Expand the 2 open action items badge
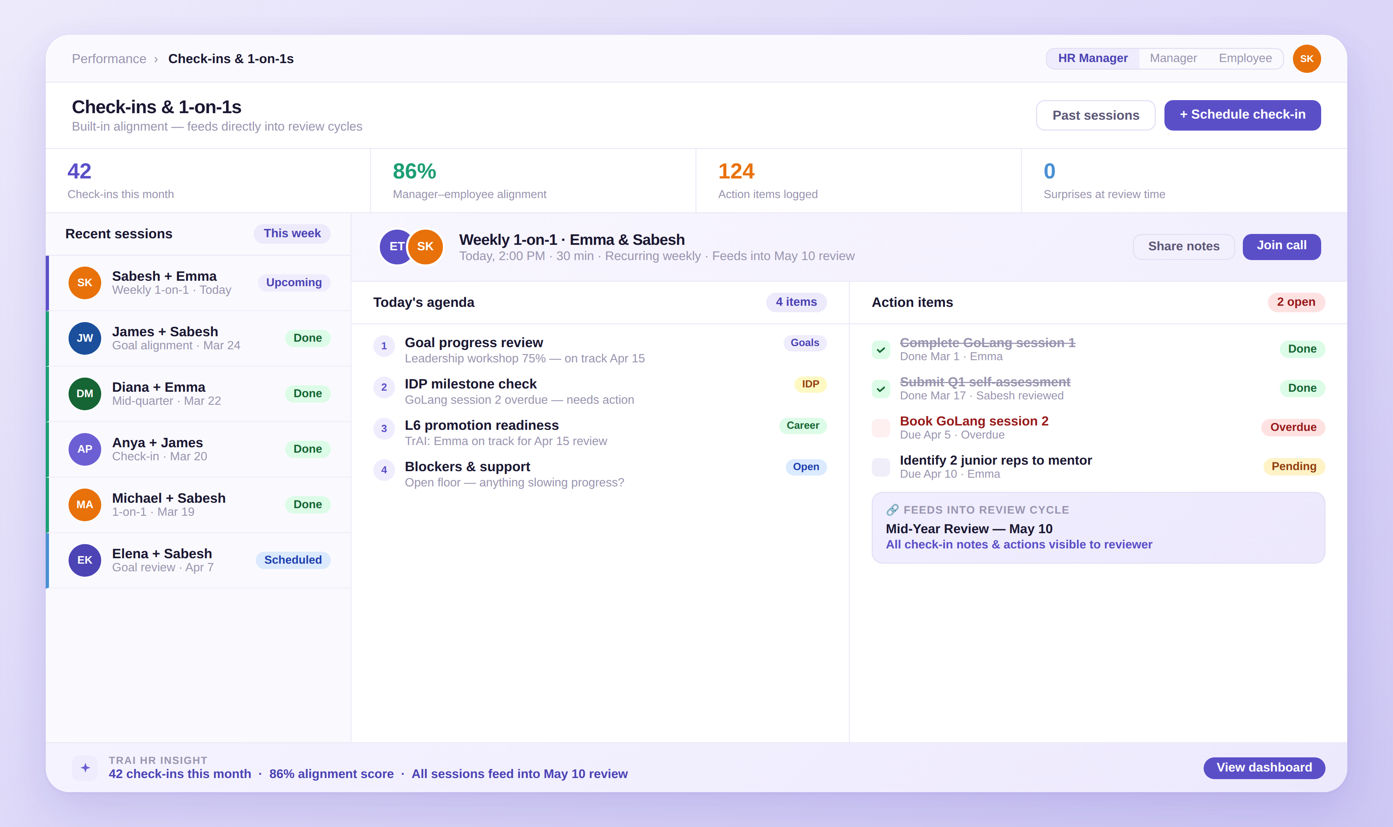This screenshot has height=827, width=1393. [1297, 302]
